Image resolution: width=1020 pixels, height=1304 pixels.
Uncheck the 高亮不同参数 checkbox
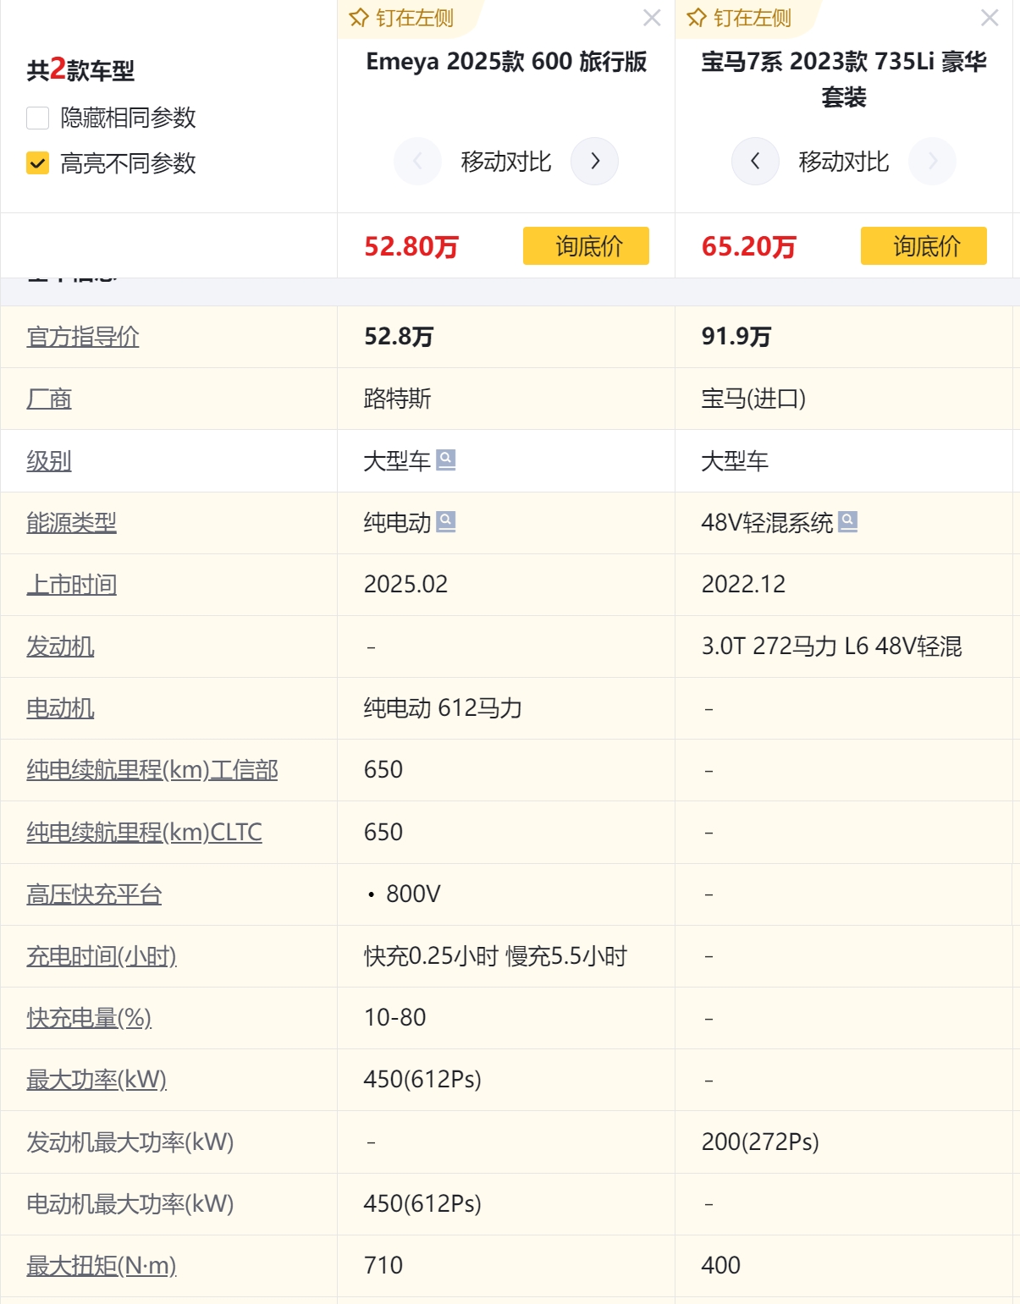tap(37, 162)
